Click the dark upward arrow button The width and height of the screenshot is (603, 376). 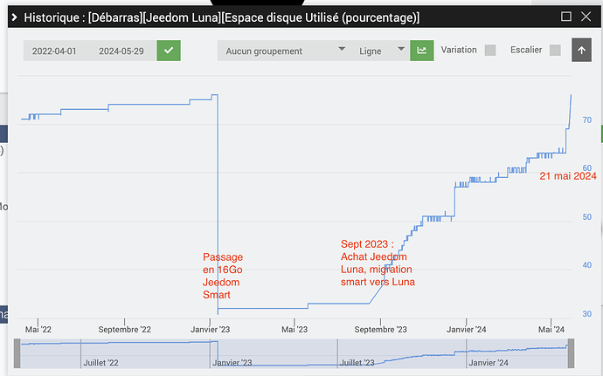[x=581, y=50]
